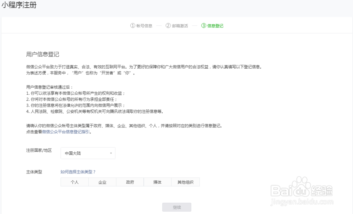Viewport: 353px width, 214px height.
Task: Go to step 3 信息登记
Action: tap(212, 26)
